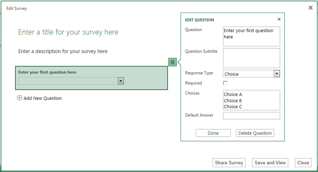Open the Response Type dropdown
This screenshot has height=172, width=318.
276,74
